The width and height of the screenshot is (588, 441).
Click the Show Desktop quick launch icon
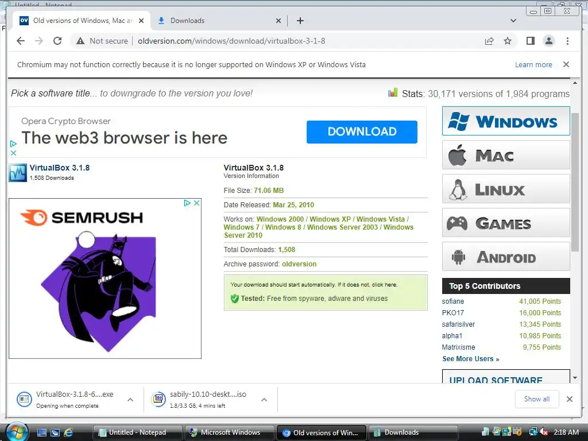click(41, 432)
